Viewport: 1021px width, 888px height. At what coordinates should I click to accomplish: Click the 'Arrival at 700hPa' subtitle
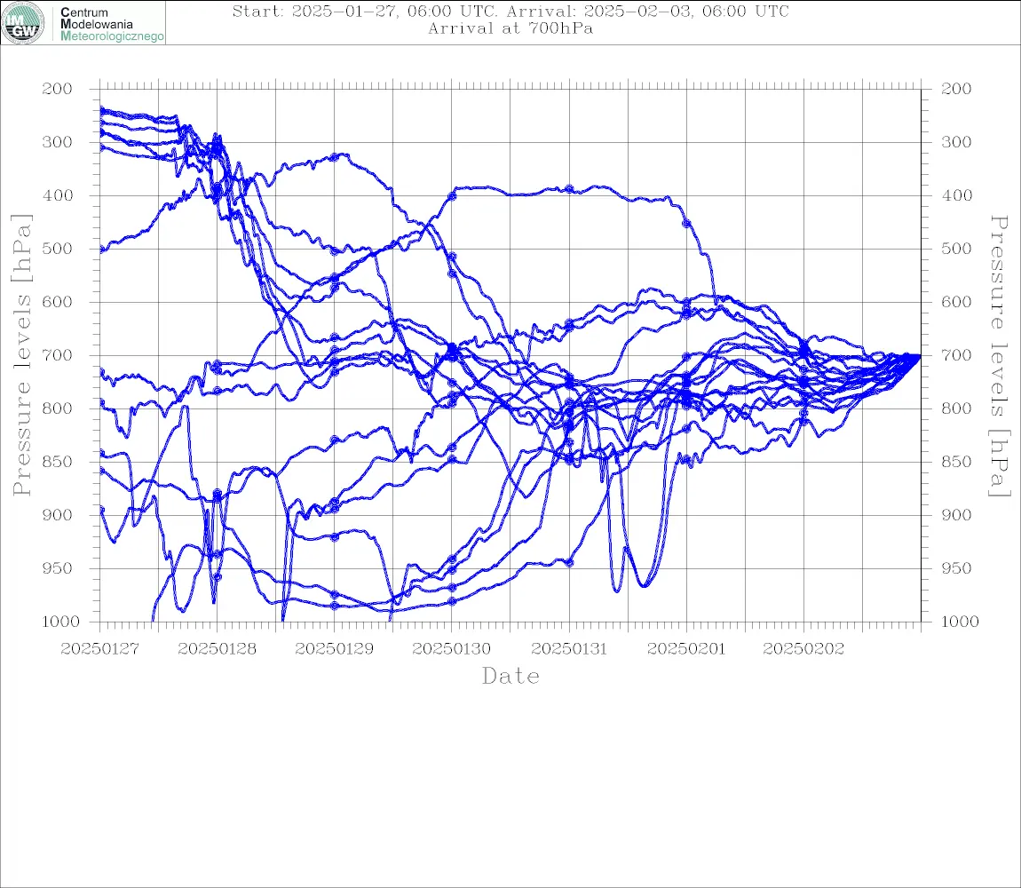tap(510, 28)
